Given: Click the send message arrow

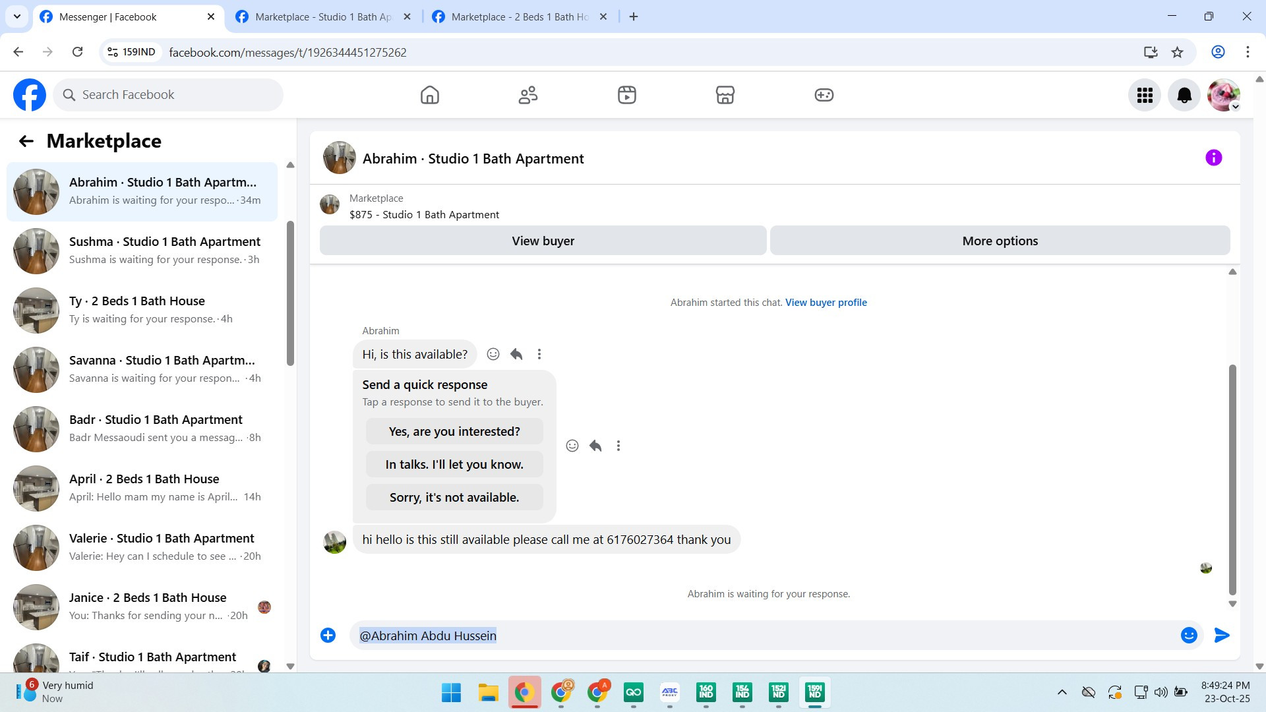Looking at the screenshot, I should point(1221,636).
